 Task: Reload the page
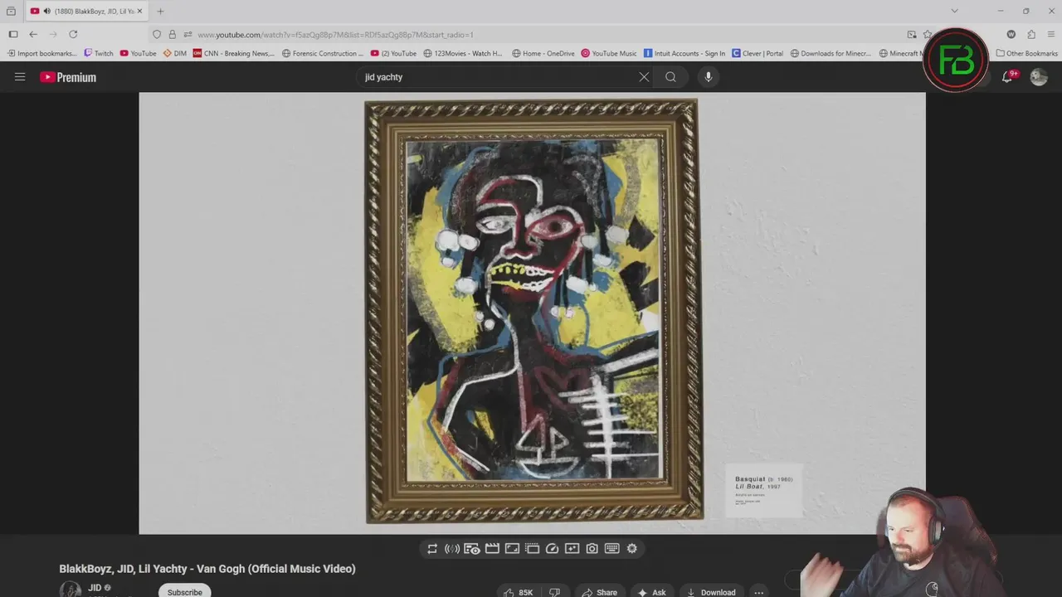pos(73,34)
